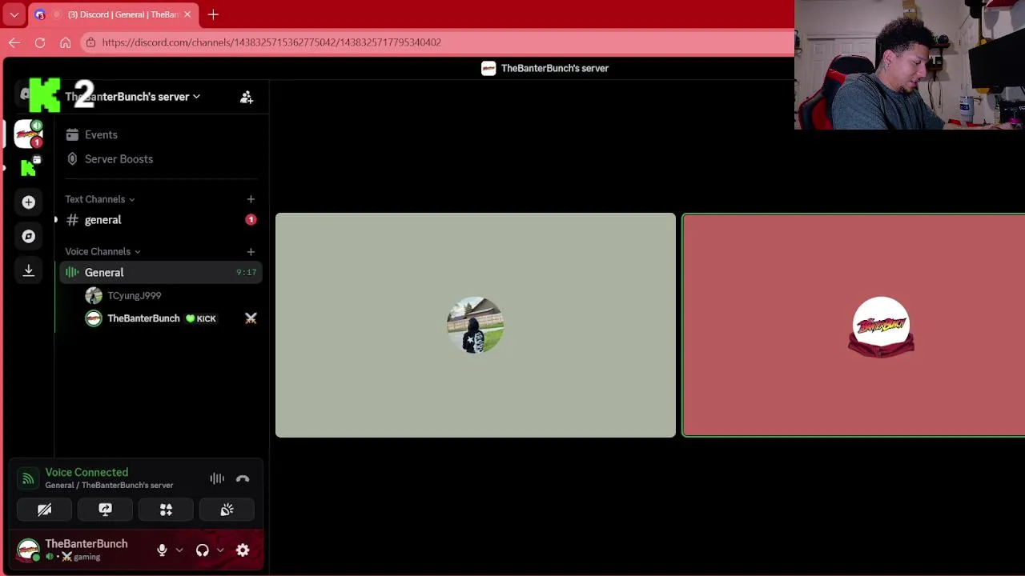Click the 9:17 call timer
1025x576 pixels.
246,273
